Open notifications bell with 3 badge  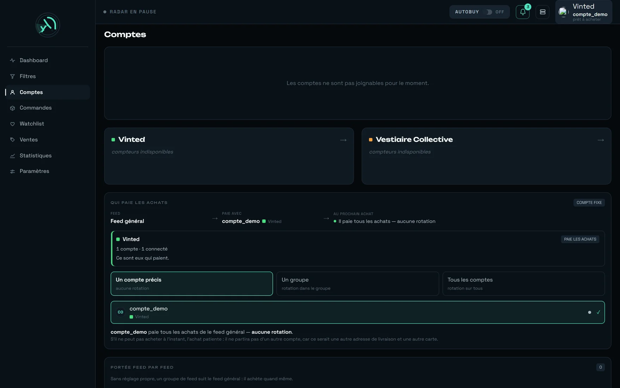click(x=523, y=12)
